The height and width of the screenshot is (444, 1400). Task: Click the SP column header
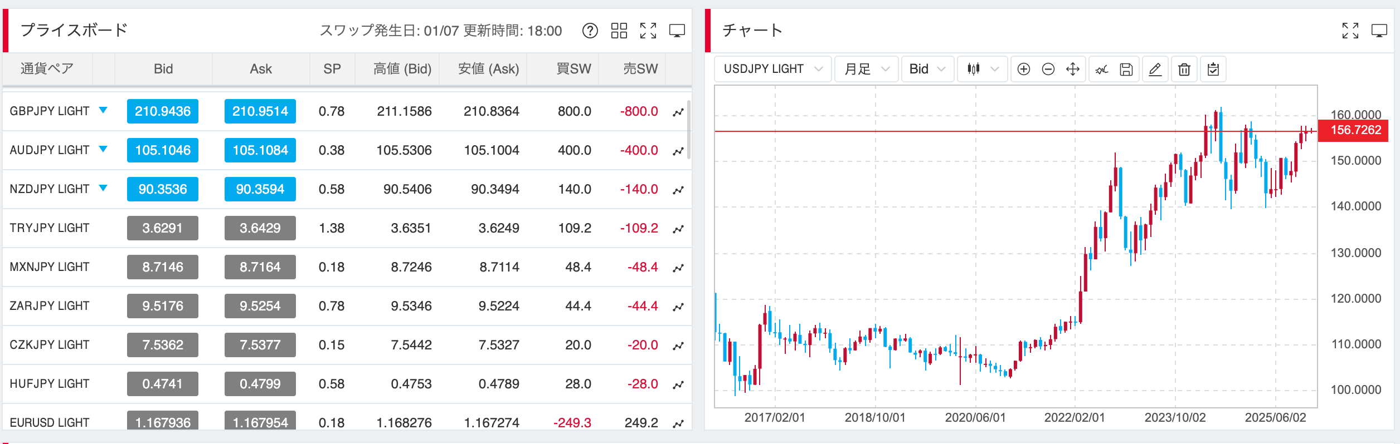[x=332, y=69]
